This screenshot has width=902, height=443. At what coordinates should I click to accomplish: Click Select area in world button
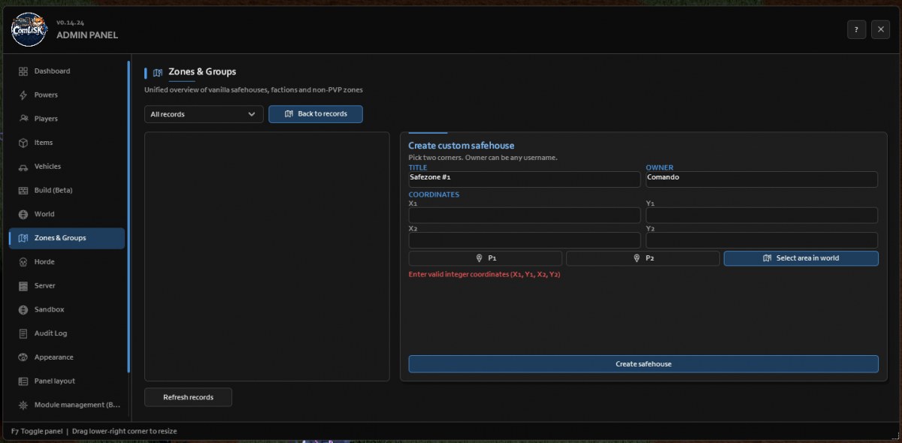[x=801, y=258]
